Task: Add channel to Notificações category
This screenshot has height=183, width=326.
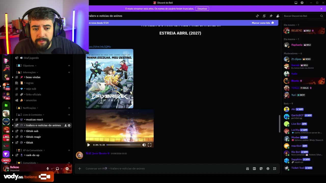Action: (69, 108)
